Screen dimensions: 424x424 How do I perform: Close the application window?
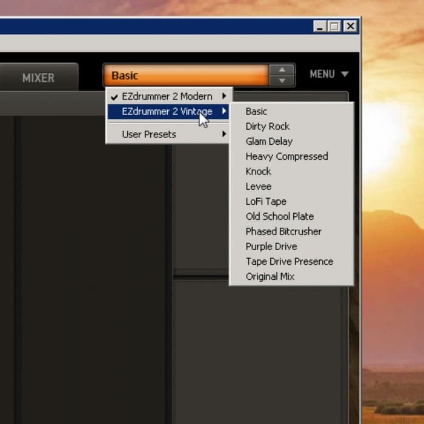click(x=351, y=26)
